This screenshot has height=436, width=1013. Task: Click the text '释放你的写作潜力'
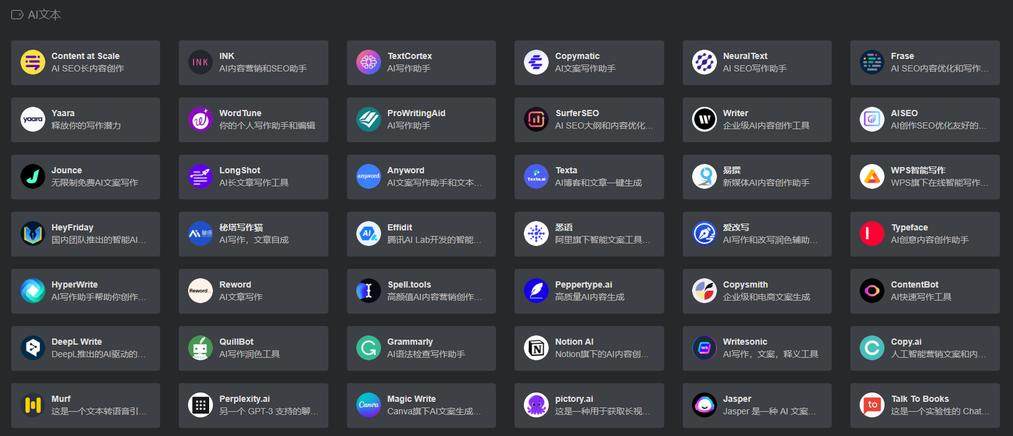coord(86,125)
